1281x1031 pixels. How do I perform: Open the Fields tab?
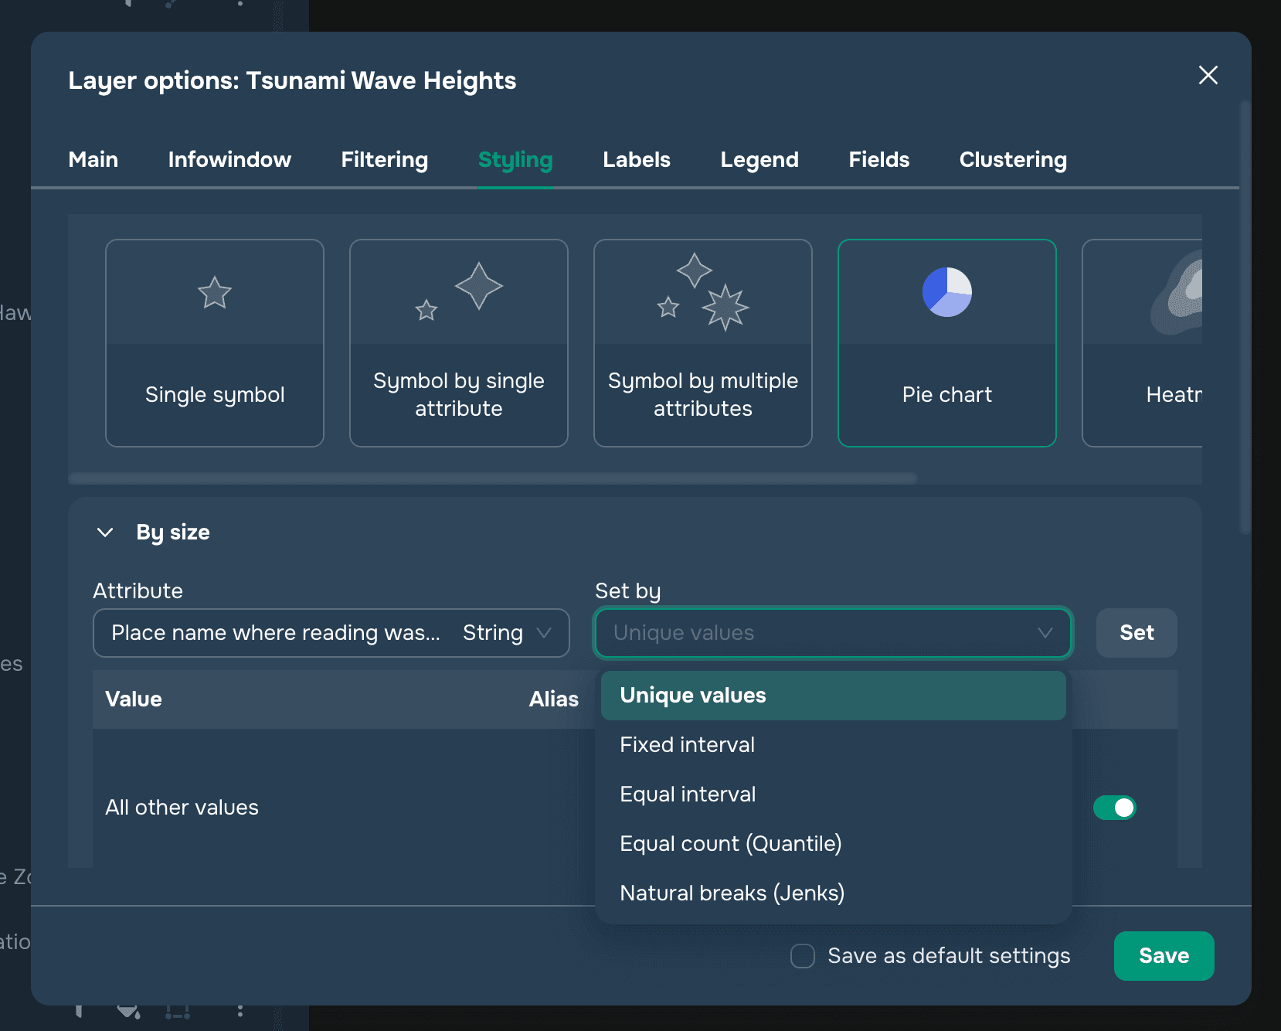click(x=879, y=159)
